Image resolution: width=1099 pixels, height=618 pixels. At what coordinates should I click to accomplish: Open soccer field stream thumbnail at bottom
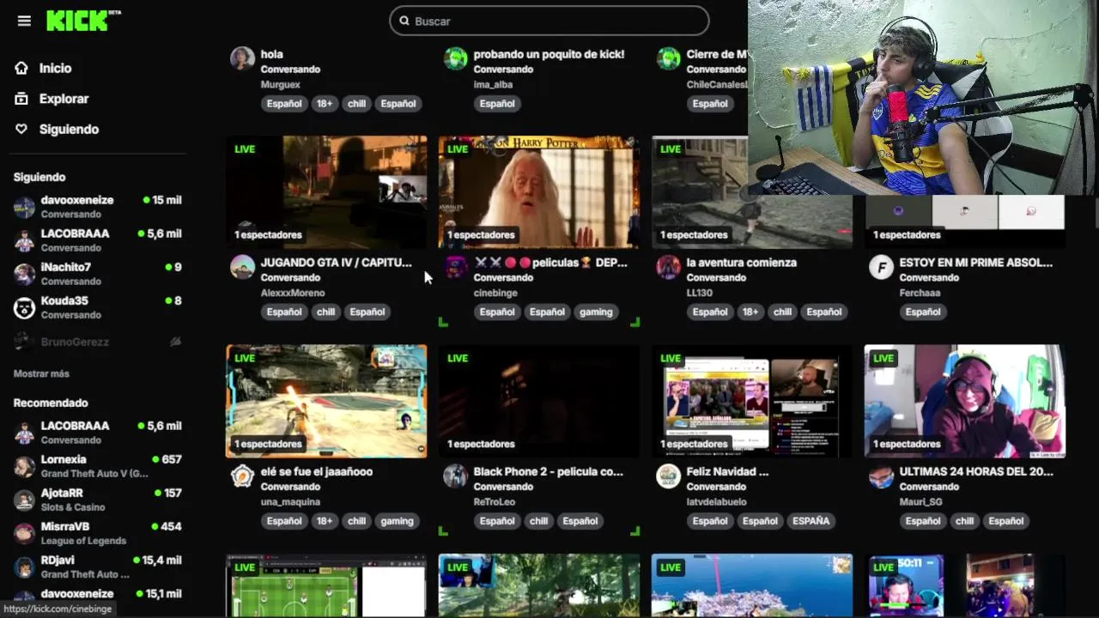point(326,585)
